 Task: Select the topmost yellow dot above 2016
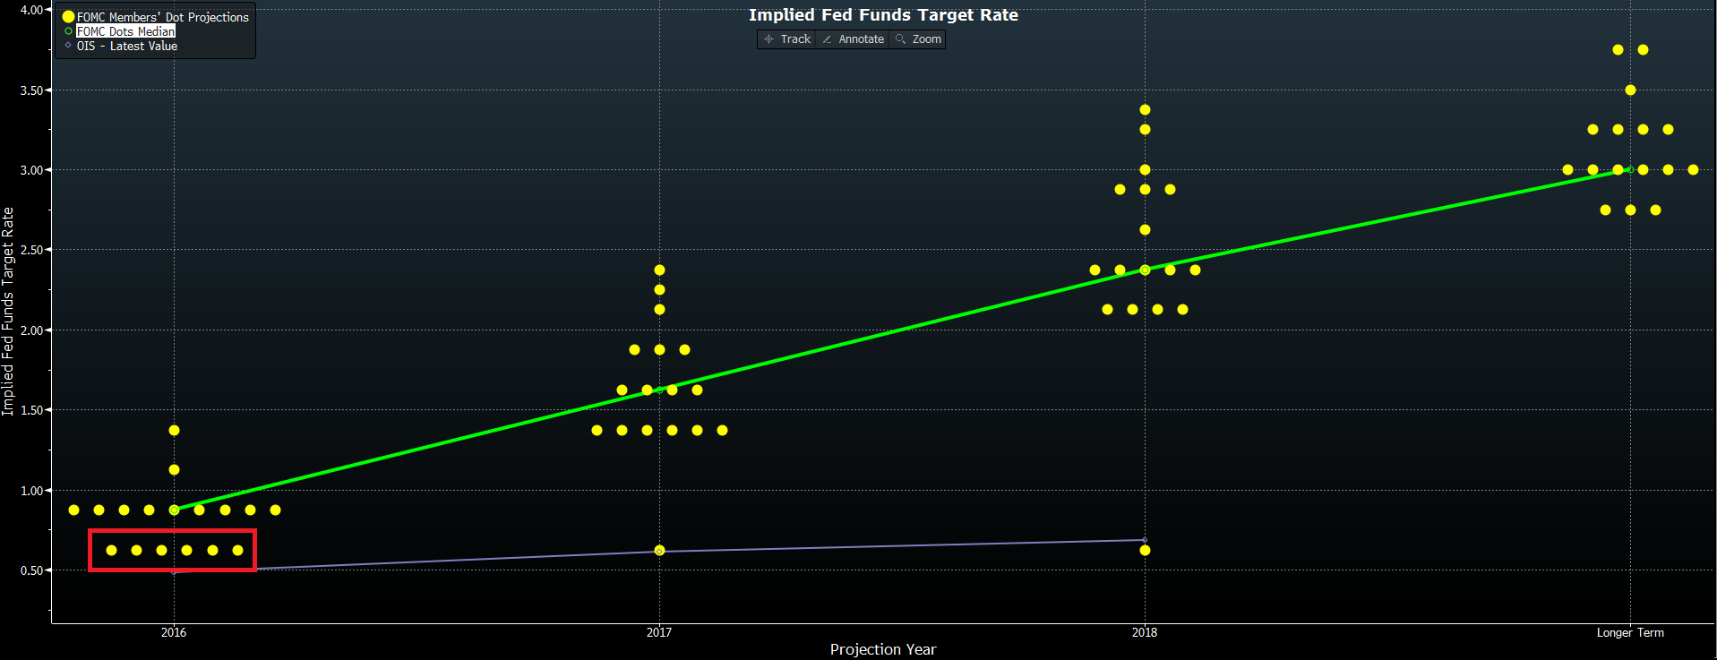(x=174, y=431)
